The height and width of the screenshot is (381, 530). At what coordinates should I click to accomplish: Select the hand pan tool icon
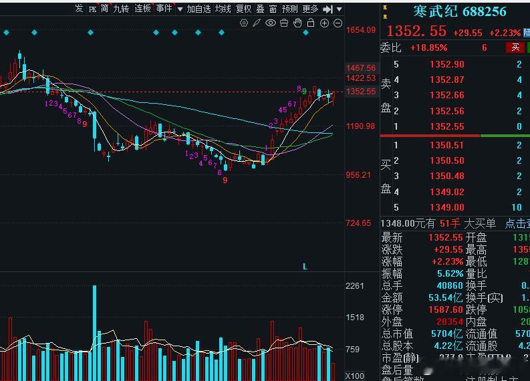(297, 23)
